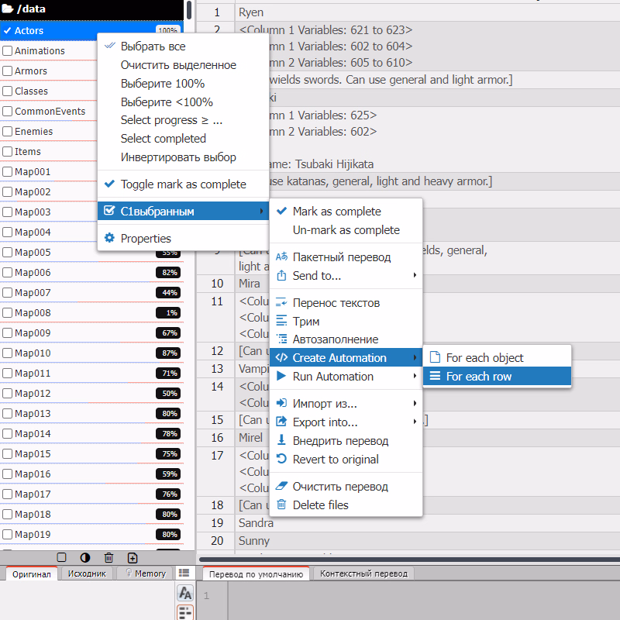Check the Enemies checkbox
Image resolution: width=620 pixels, height=620 pixels.
[x=8, y=131]
